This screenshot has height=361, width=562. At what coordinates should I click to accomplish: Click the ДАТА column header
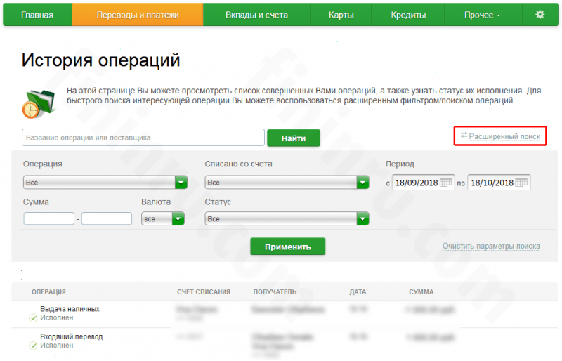coord(358,291)
